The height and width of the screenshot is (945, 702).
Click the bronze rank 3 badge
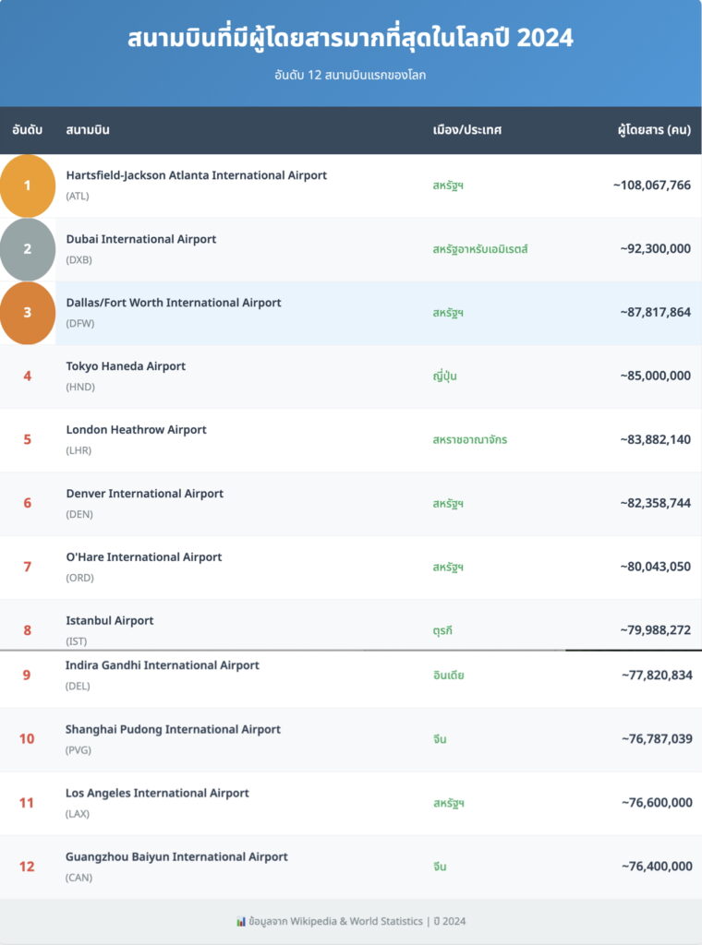point(28,313)
